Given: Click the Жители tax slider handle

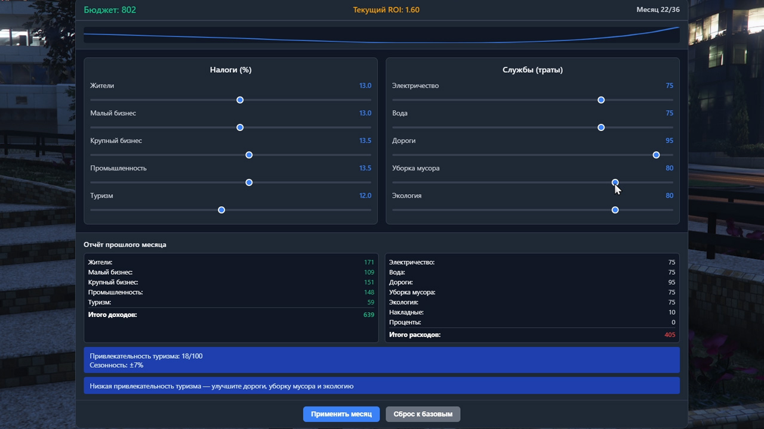Looking at the screenshot, I should [x=240, y=100].
